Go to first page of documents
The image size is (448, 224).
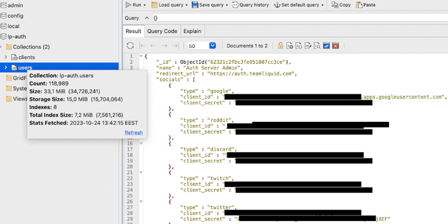(x=143, y=46)
